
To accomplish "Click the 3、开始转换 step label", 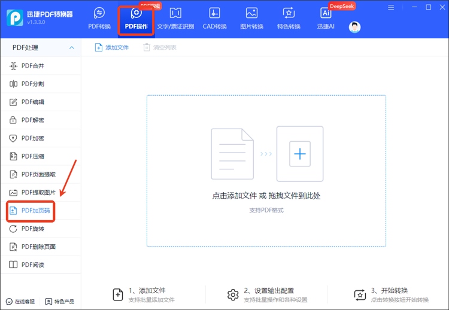I will pos(390,290).
